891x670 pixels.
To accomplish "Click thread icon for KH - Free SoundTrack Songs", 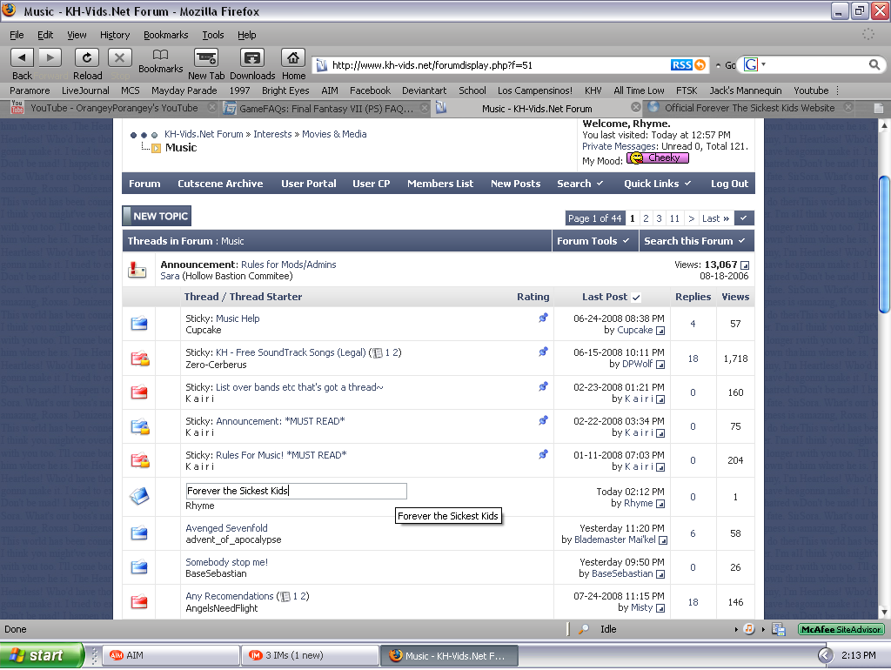I will pyautogui.click(x=140, y=358).
